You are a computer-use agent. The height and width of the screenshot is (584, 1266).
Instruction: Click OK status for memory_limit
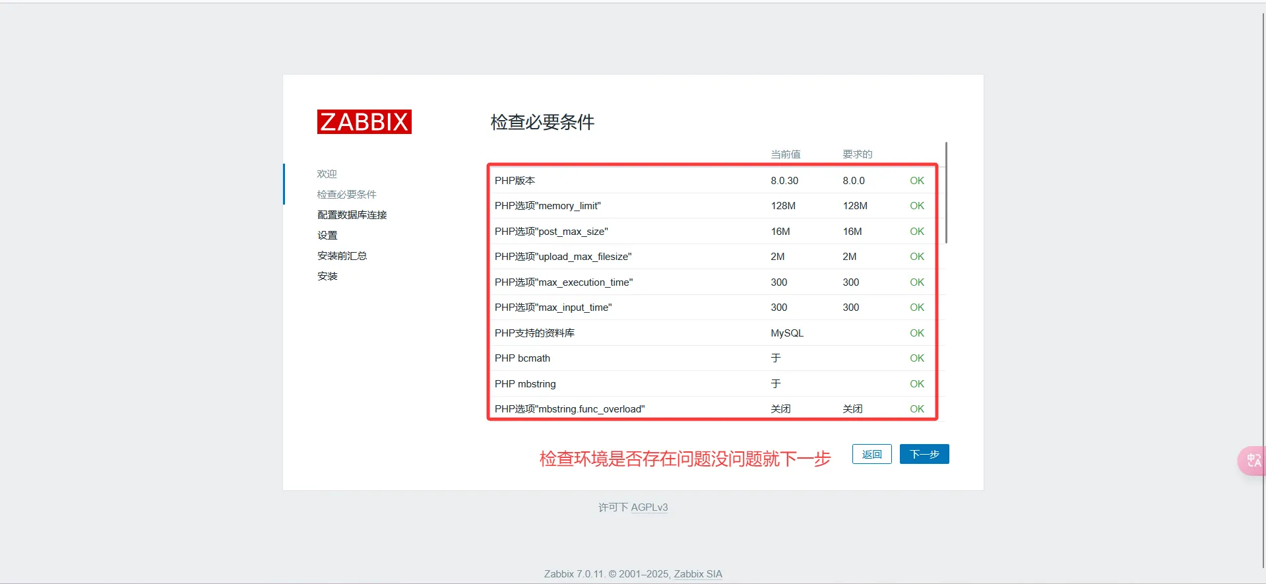click(x=917, y=206)
